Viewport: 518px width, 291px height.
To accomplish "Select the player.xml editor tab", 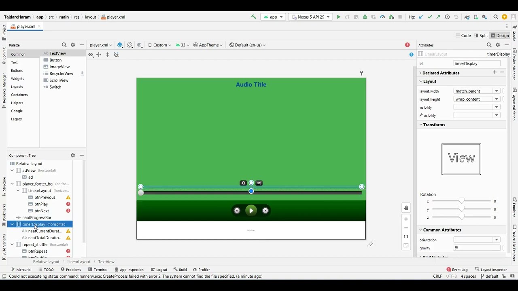I will tap(26, 26).
